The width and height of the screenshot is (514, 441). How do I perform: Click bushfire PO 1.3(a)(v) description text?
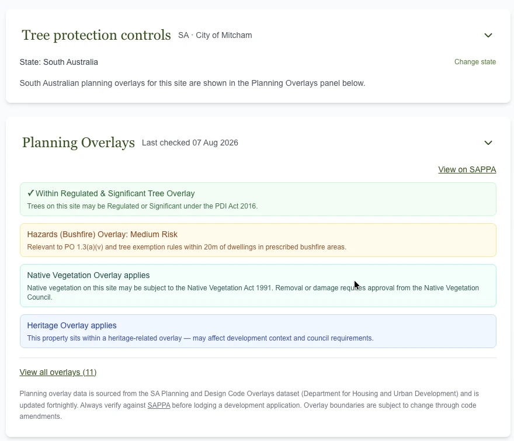click(x=186, y=247)
